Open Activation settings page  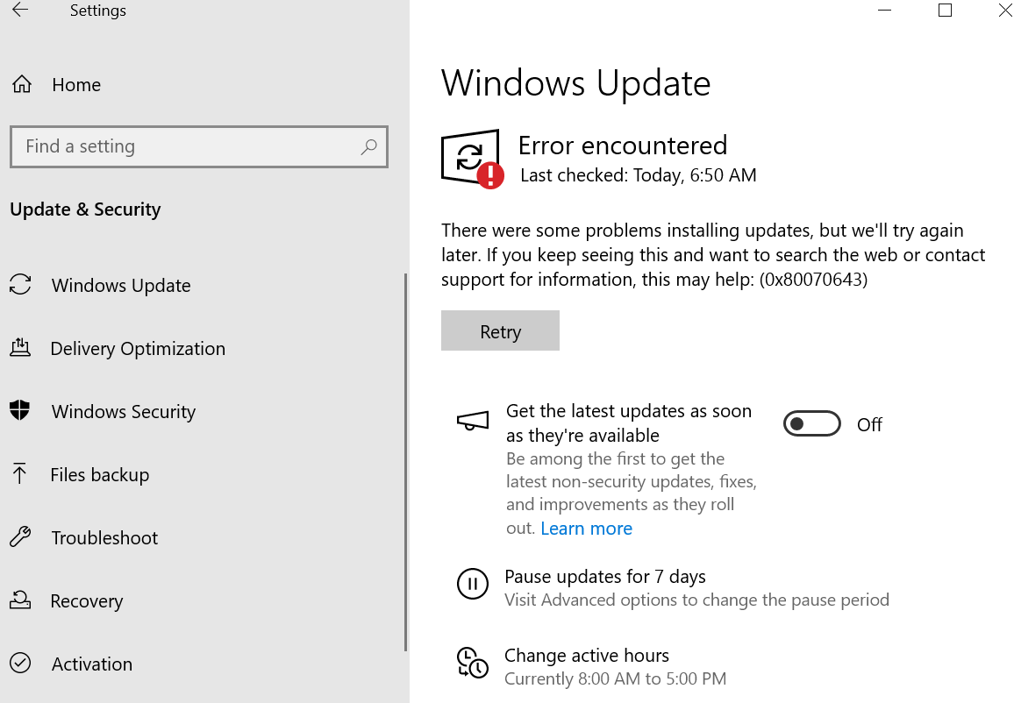click(x=92, y=664)
